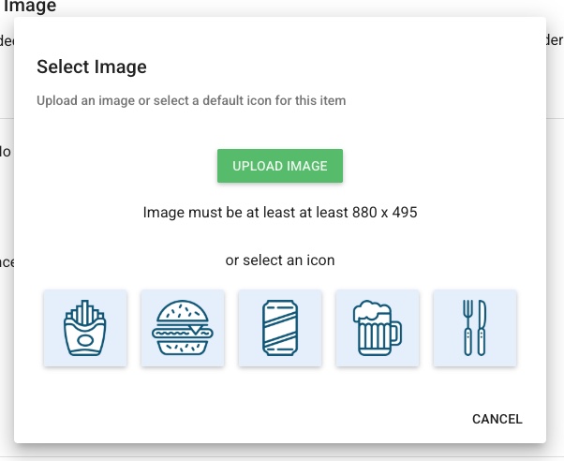Click the green Upload Image button

(280, 166)
